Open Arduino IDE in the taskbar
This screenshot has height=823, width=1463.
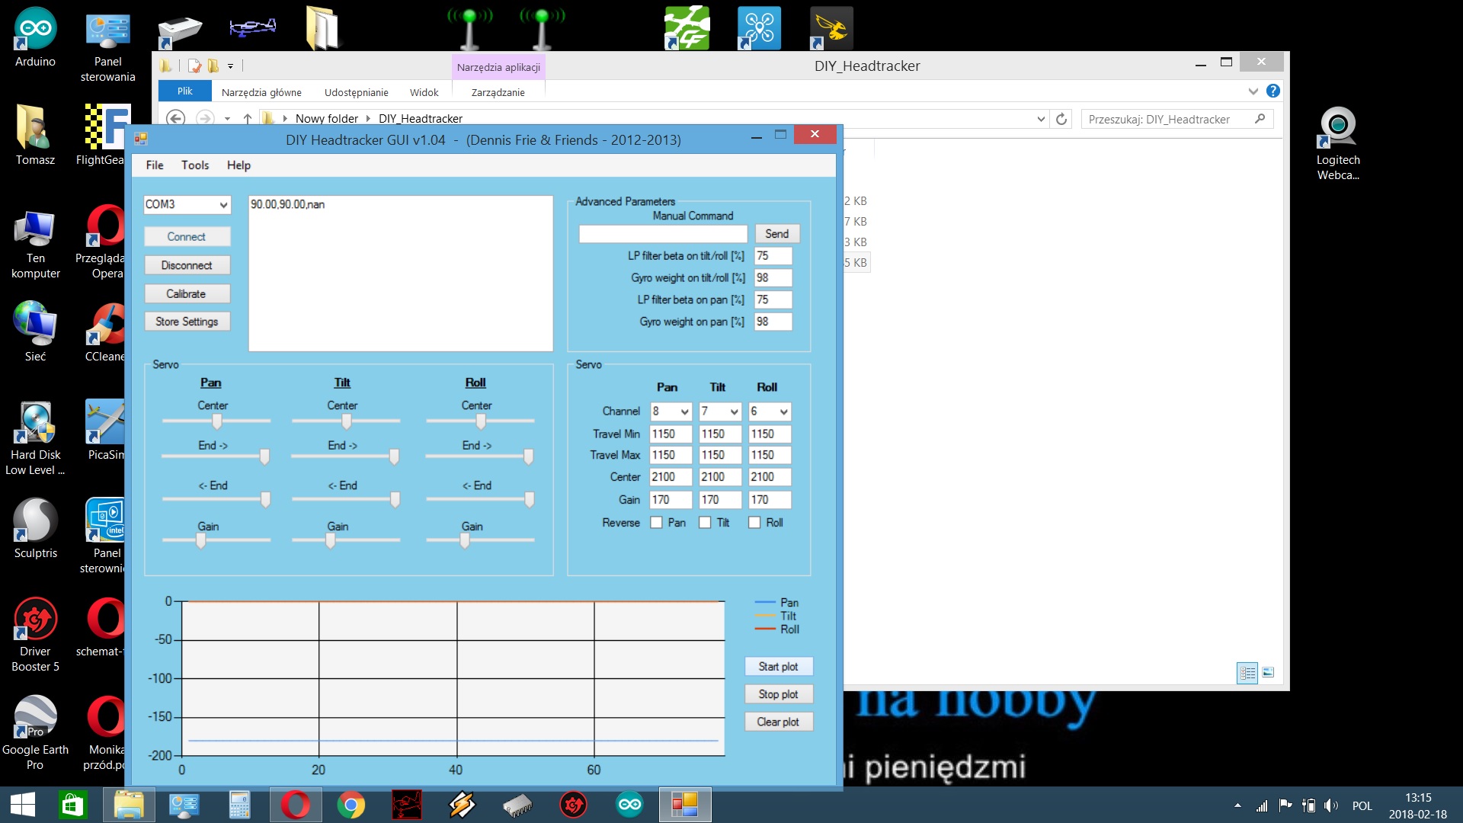click(x=629, y=805)
